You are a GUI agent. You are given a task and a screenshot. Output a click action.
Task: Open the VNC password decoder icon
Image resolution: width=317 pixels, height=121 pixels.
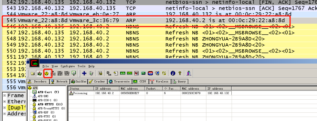point(136,74)
